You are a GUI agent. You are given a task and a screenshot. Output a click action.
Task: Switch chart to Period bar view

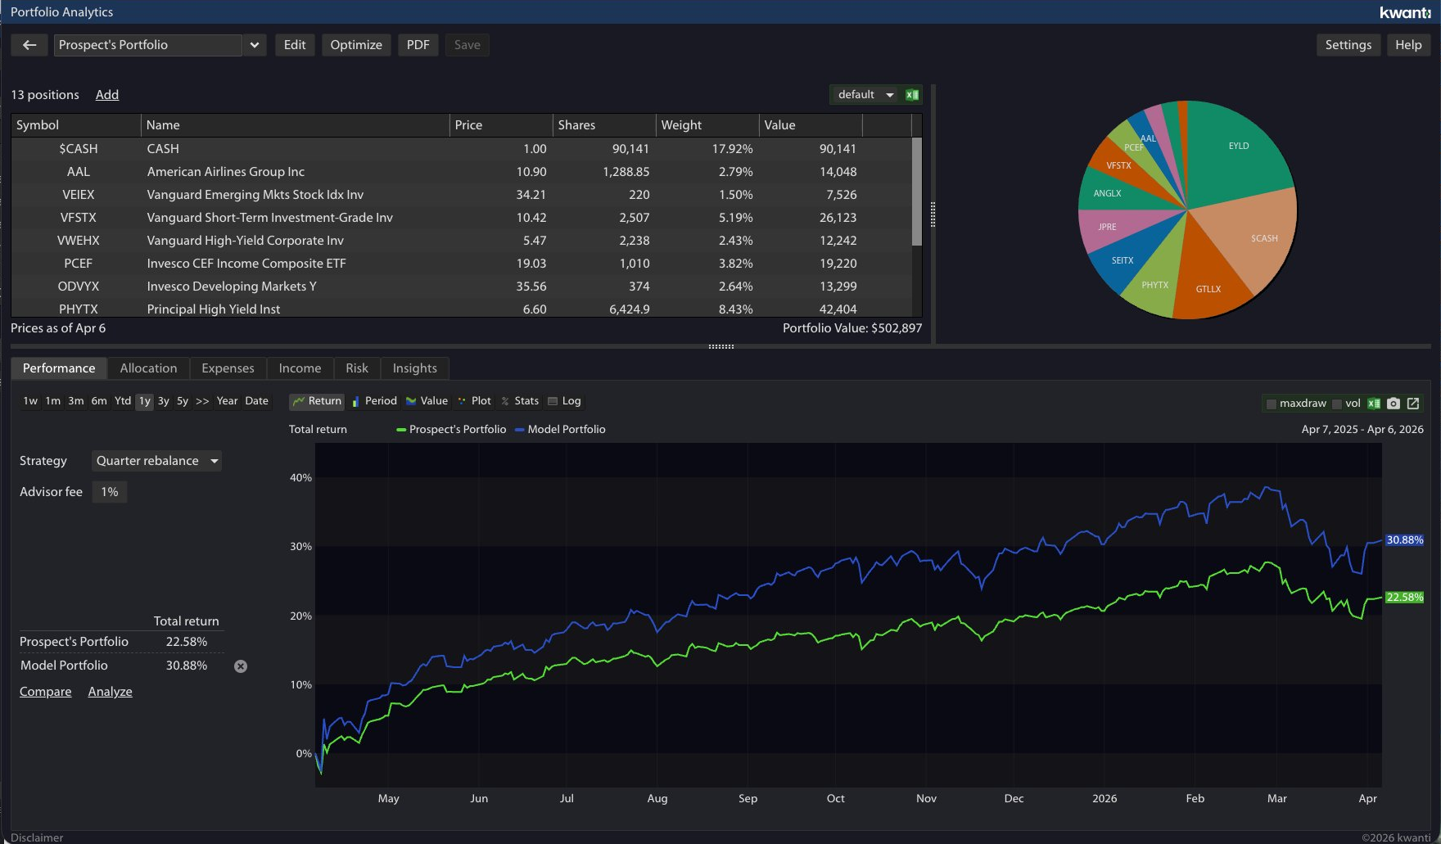click(374, 401)
